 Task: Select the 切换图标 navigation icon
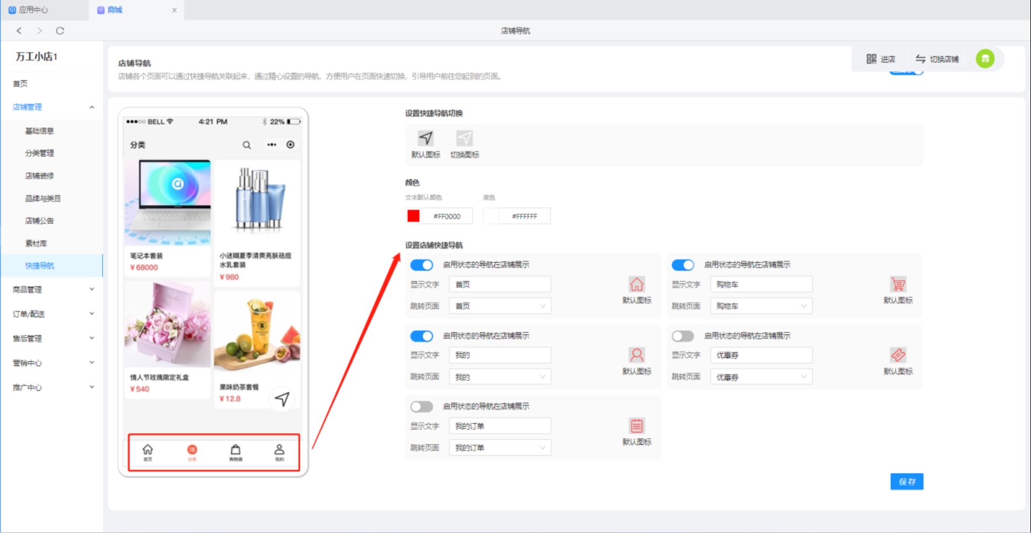pyautogui.click(x=464, y=139)
